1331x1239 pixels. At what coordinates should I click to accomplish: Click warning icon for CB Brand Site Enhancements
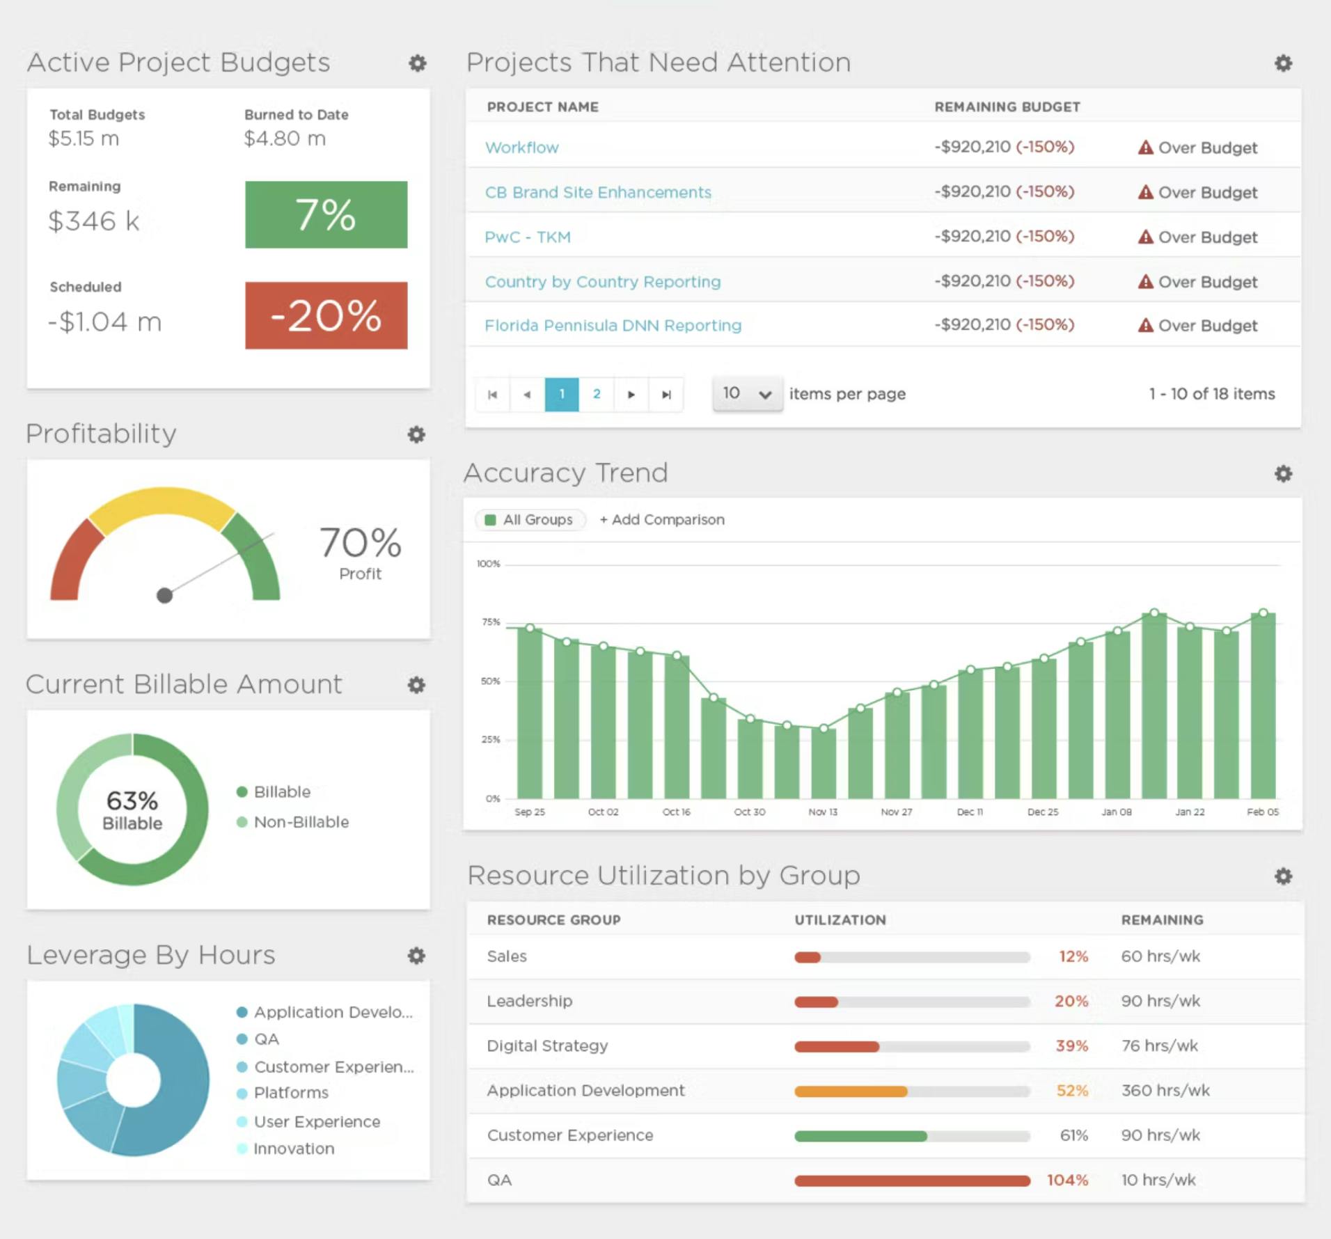pyautogui.click(x=1145, y=192)
